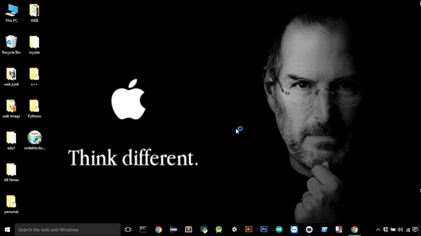This screenshot has width=421, height=236.
Task: Open the Windows Start menu
Action: point(7,229)
